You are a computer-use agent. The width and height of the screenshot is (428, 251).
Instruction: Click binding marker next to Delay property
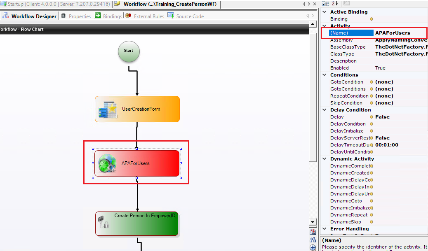[x=371, y=117]
